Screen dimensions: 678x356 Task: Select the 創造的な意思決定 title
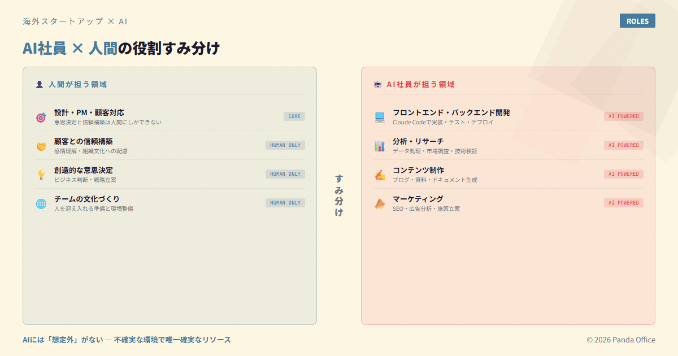click(x=84, y=170)
